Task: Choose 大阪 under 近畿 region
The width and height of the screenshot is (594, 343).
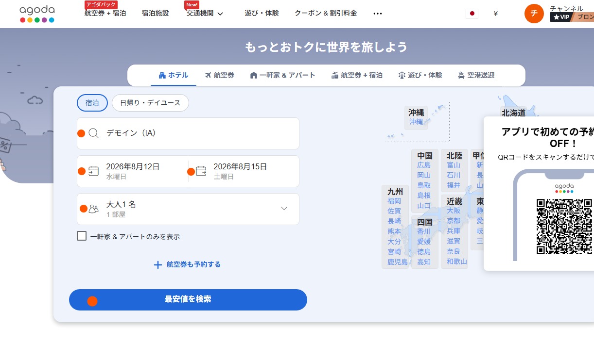Action: coord(454,211)
